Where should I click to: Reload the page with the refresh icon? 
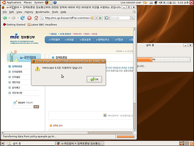tap(22, 18)
